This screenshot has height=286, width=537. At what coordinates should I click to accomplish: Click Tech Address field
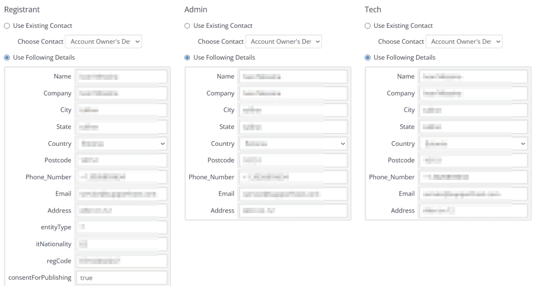point(474,210)
